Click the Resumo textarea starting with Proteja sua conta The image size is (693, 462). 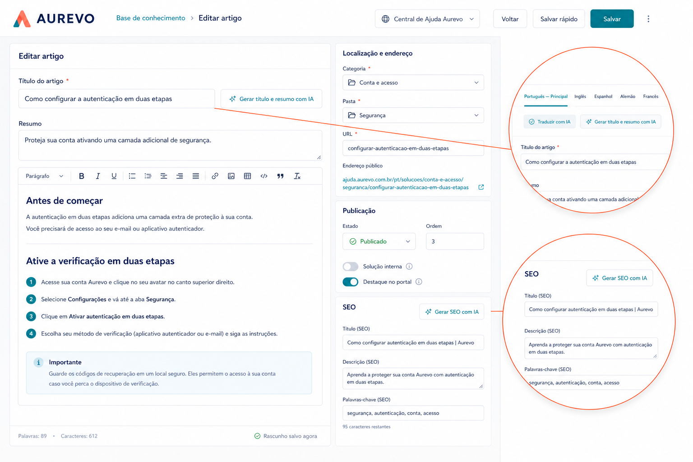(x=170, y=145)
